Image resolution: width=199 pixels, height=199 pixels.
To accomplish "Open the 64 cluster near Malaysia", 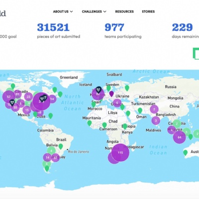I will [179, 137].
